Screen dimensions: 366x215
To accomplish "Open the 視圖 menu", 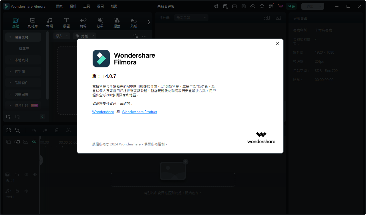I will 100,6.
